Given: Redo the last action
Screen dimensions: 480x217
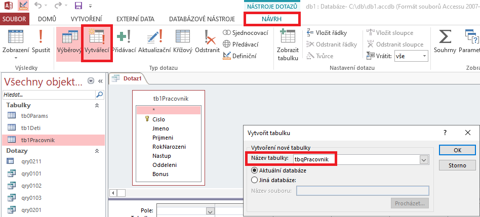Looking at the screenshot, I should pyautogui.click(x=58, y=5).
